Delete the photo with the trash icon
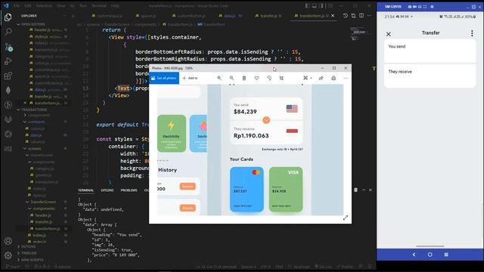Image resolution: width=484 pixels, height=272 pixels. click(x=244, y=78)
